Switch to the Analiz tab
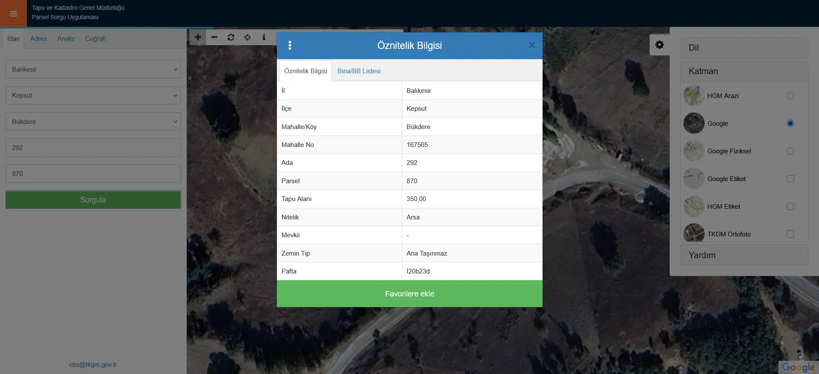819x374 pixels. click(x=66, y=39)
